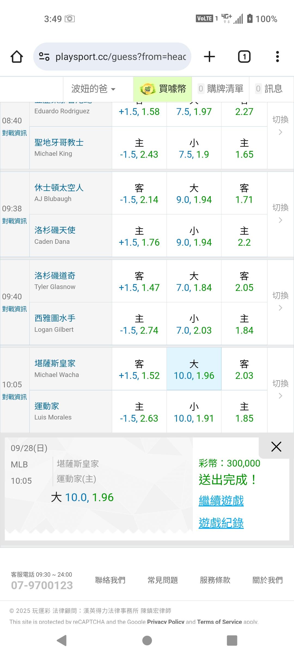Open the 購牌清單 tab
Screen dimensions: 294x657
coord(220,89)
